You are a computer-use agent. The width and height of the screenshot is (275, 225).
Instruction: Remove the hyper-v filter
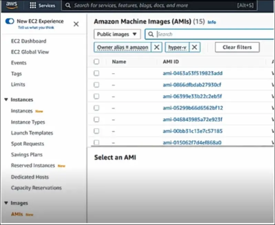pos(194,47)
